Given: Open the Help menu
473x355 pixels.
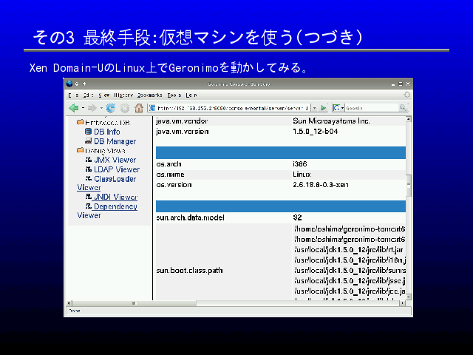Looking at the screenshot, I should pos(191,95).
